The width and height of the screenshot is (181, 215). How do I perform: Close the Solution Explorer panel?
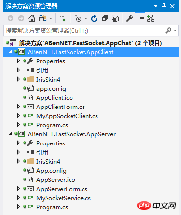click(x=172, y=6)
